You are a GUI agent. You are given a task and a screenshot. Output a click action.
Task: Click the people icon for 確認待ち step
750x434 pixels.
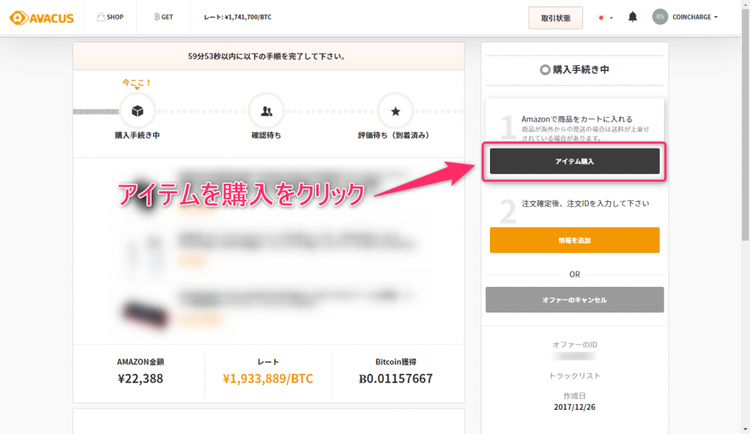(x=267, y=111)
